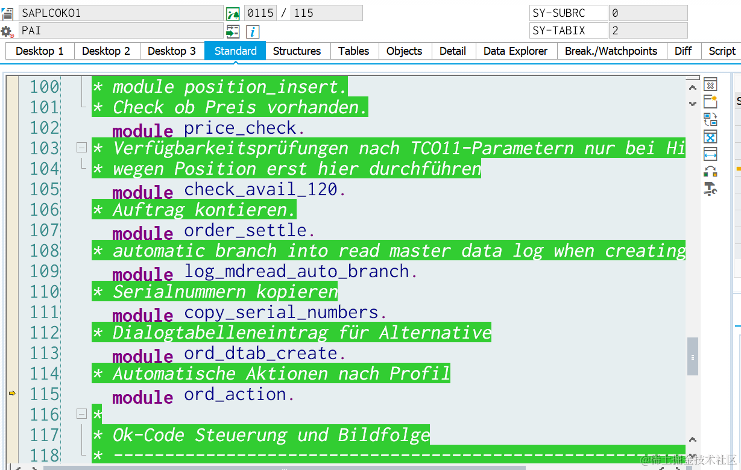Open the Structures tab

click(297, 51)
